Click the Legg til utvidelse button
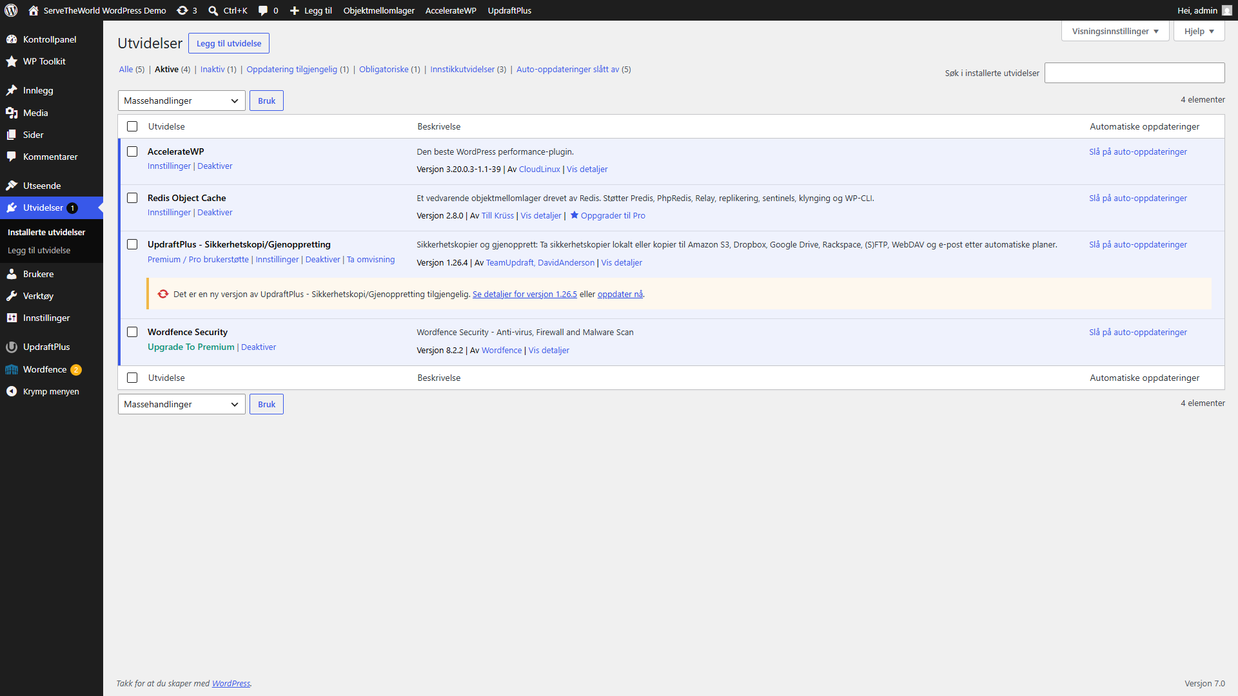This screenshot has width=1238, height=696. [x=229, y=43]
